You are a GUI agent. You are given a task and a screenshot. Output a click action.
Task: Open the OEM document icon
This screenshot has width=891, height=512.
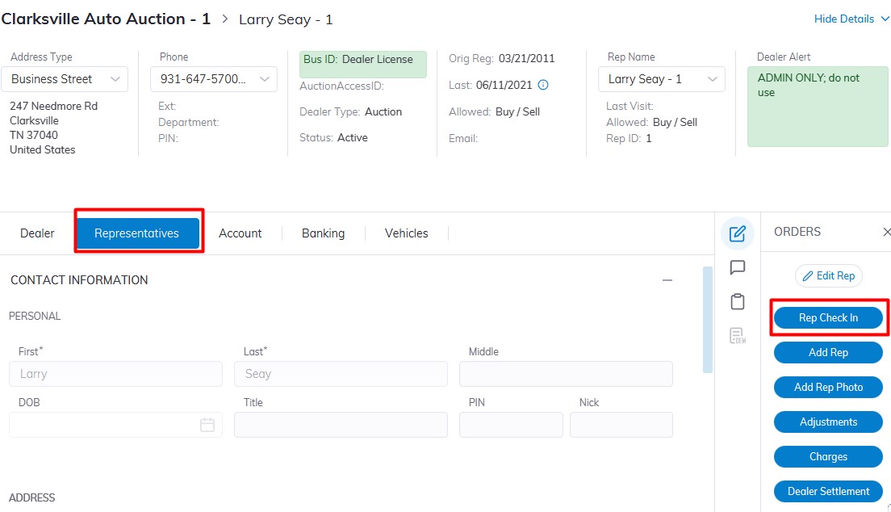737,335
